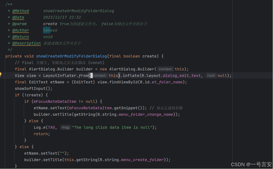The width and height of the screenshot is (273, 169).
Task: Select the @Method Javadoc tag
Action: [x=20, y=11]
